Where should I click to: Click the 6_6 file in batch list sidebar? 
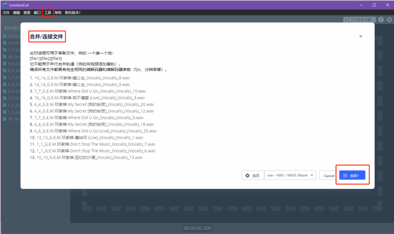point(11,91)
